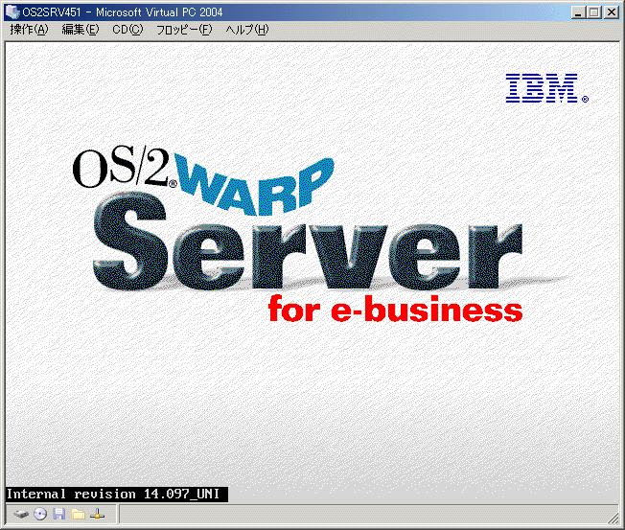Maximize the Virtual PC window
This screenshot has height=530, width=625.
click(593, 12)
